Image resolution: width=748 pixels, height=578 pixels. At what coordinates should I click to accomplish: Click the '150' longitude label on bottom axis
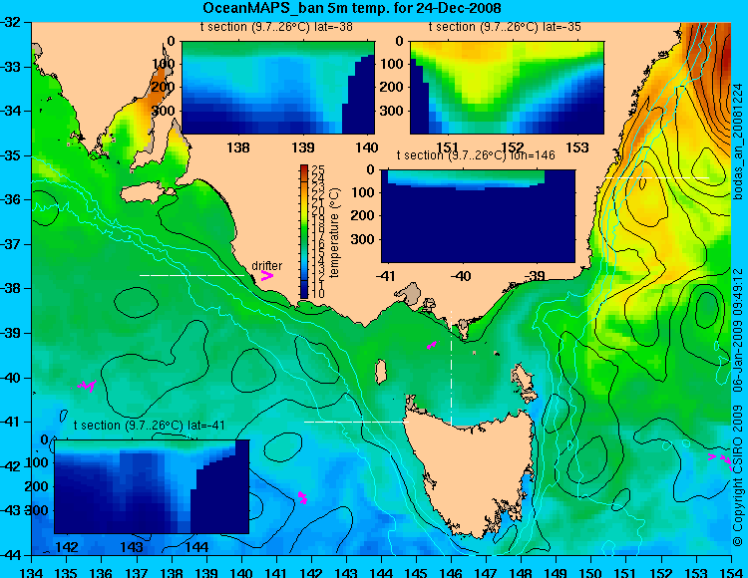(591, 572)
